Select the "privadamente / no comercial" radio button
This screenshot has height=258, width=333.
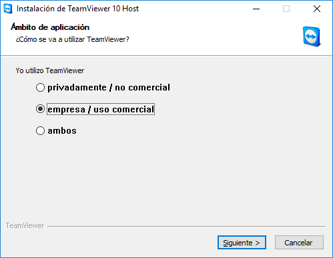[x=40, y=87]
